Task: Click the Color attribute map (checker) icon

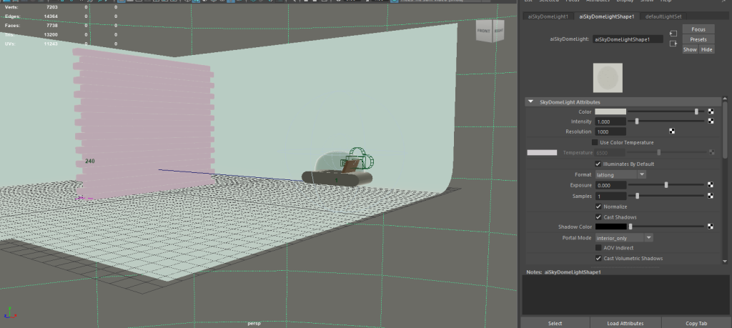Action: coord(711,112)
